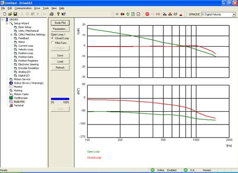
Task: Select Velocity Loop in the setup tree
Action: pos(25,49)
